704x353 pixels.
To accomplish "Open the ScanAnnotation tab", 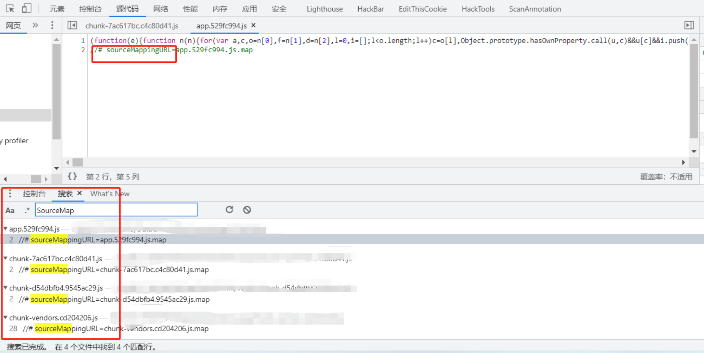I will [x=535, y=9].
